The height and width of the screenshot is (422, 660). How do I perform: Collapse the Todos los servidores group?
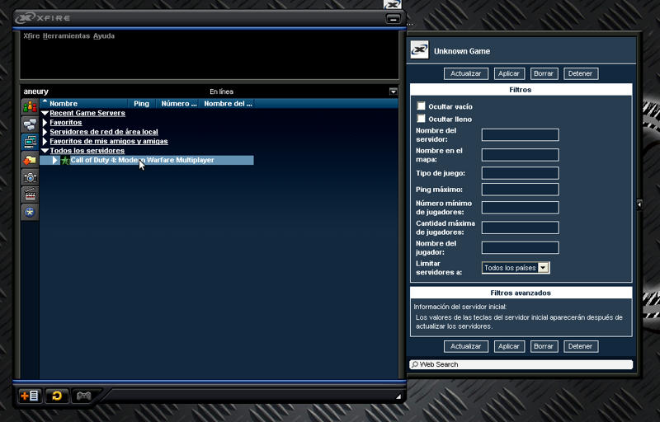click(x=45, y=151)
